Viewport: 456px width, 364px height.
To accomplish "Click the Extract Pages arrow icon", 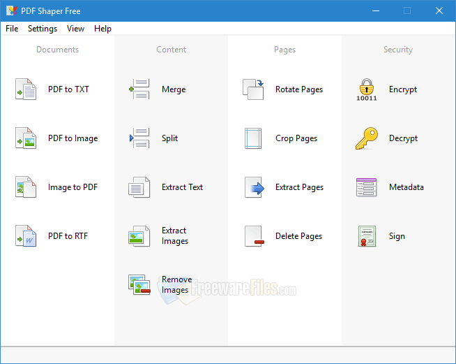I will 254,187.
